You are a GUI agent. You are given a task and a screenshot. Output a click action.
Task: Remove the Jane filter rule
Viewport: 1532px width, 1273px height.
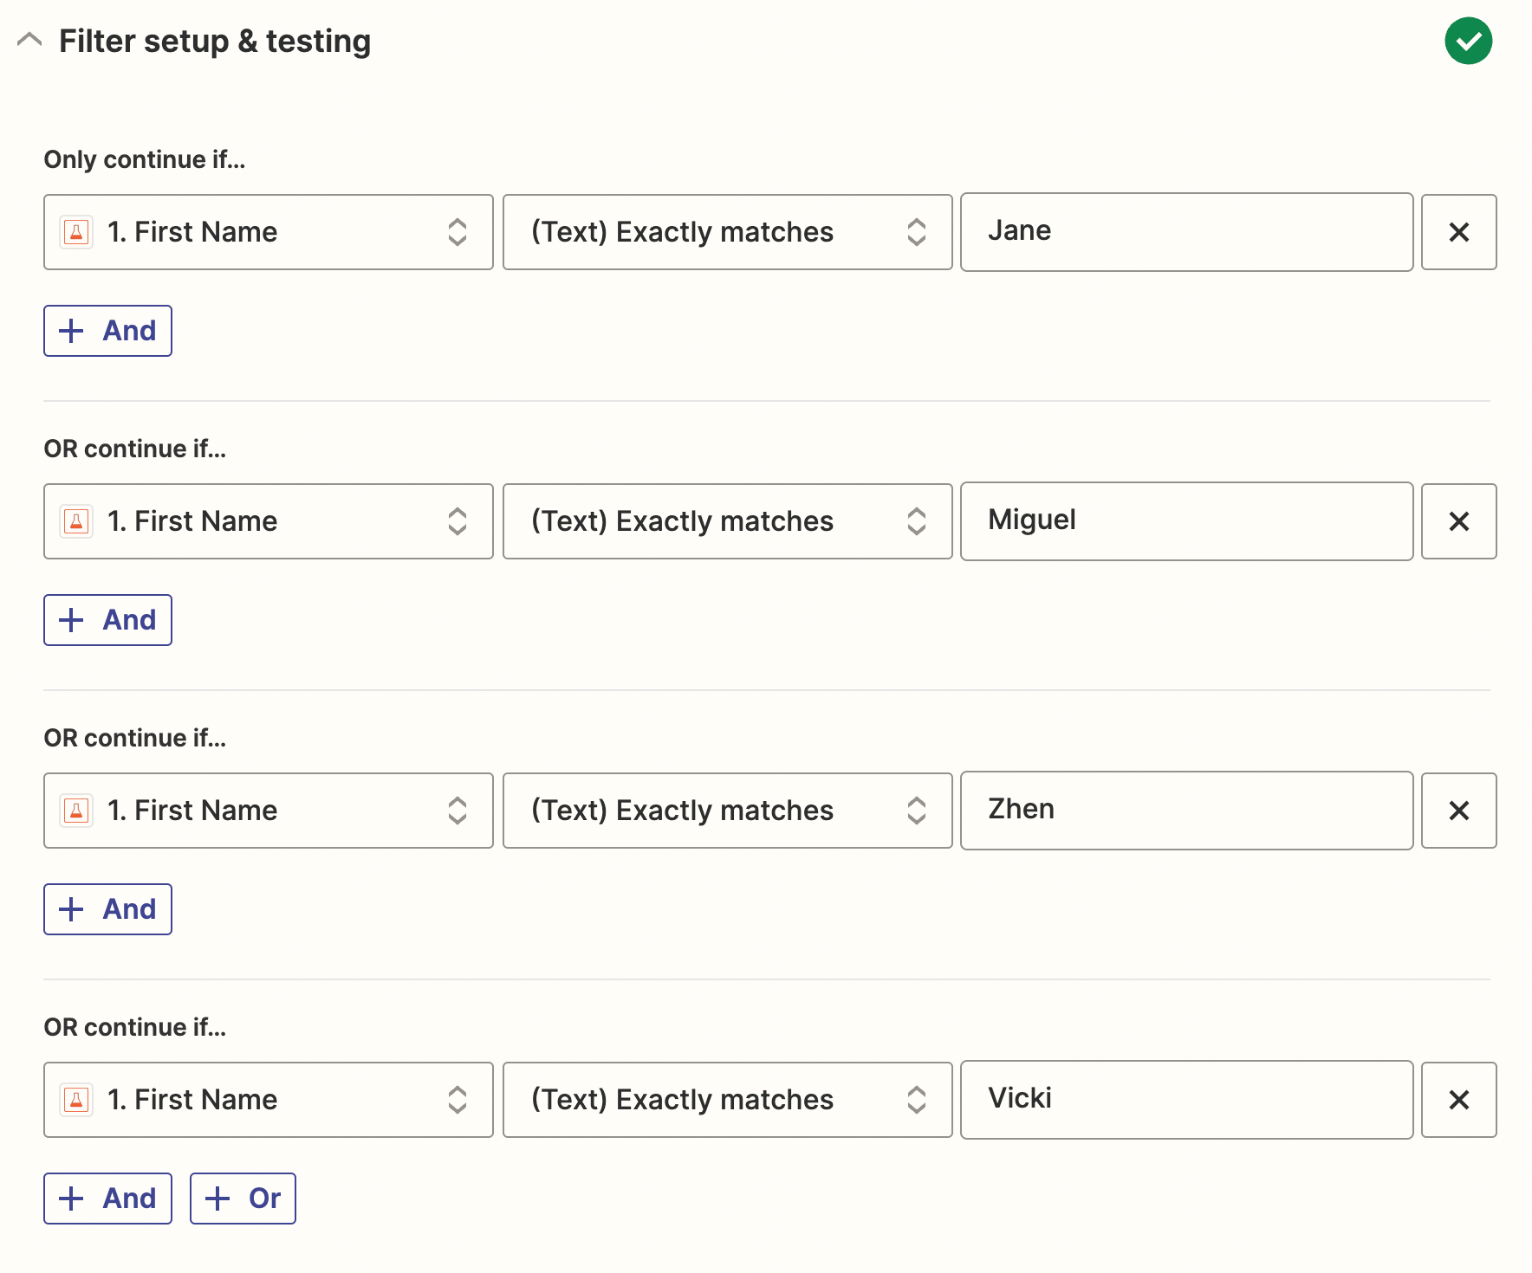[x=1459, y=232]
